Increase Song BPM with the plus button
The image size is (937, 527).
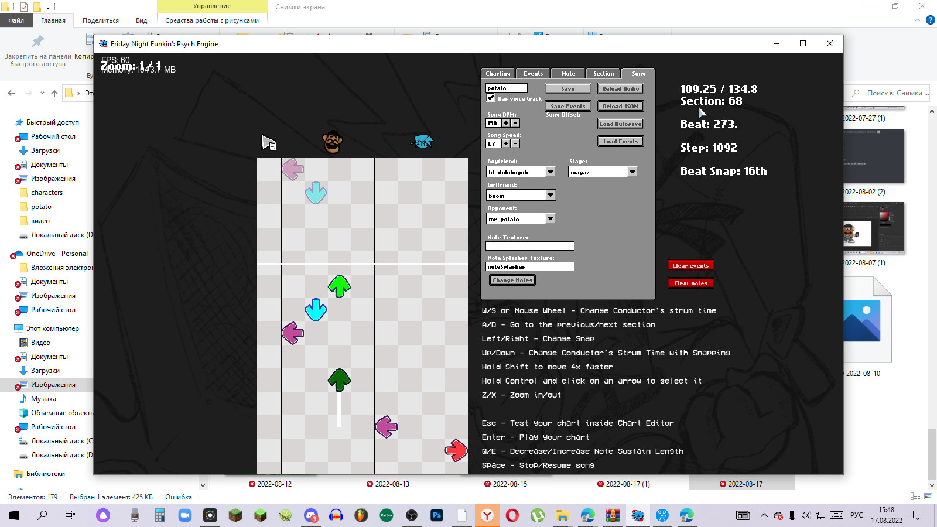506,123
